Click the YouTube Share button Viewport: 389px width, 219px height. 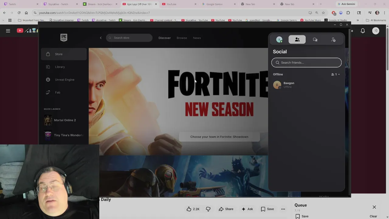226,209
